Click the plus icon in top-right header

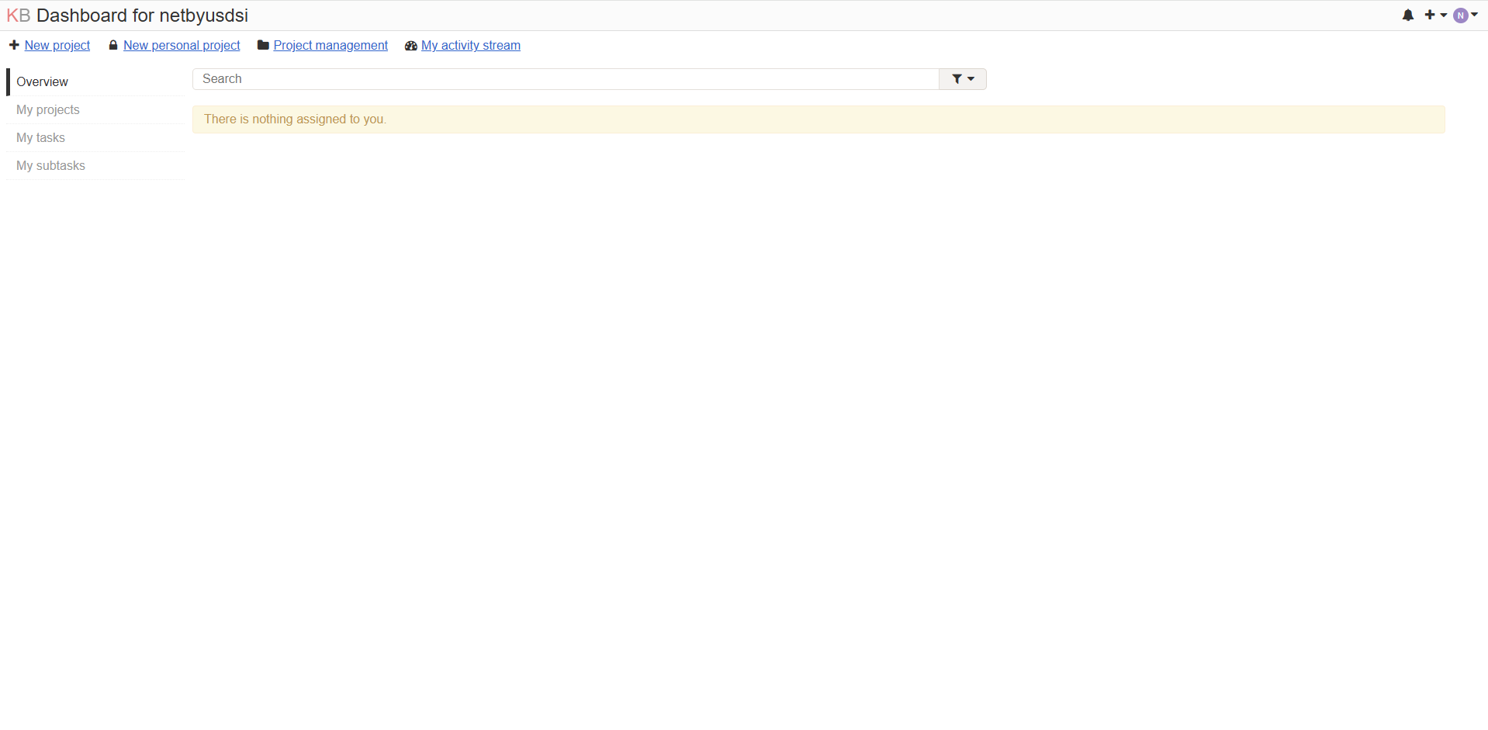click(x=1430, y=15)
